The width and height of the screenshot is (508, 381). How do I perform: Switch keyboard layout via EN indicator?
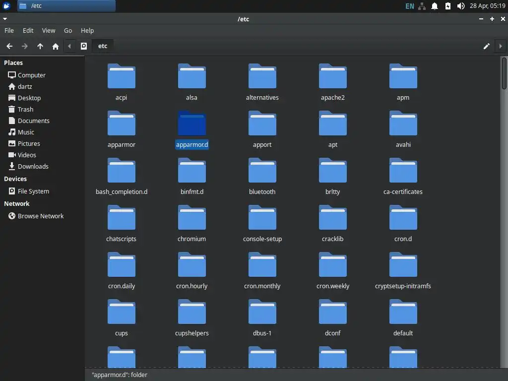(409, 6)
